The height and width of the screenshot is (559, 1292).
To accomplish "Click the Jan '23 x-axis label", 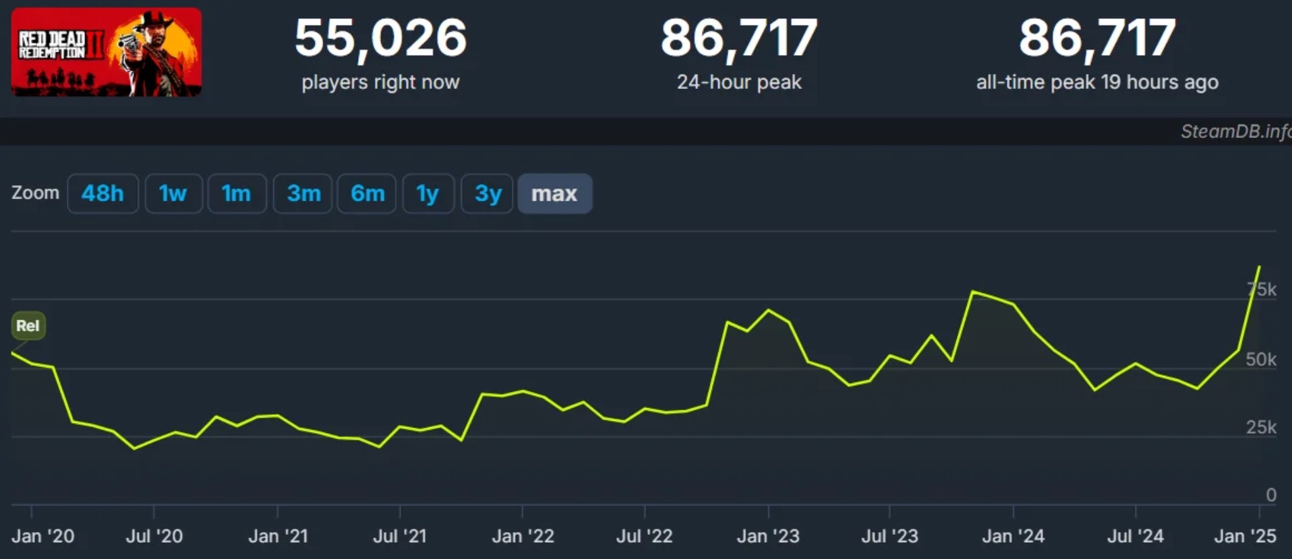I will [x=768, y=536].
